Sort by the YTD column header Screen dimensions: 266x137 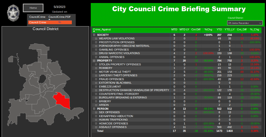[x=219, y=30]
